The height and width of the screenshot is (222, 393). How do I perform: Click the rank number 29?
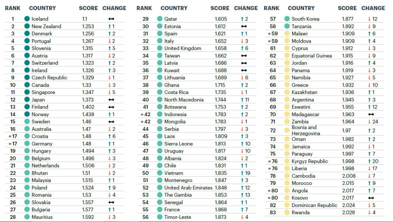pos(145,19)
